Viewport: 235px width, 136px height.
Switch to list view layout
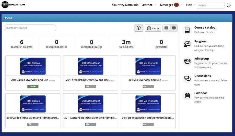click(166, 28)
